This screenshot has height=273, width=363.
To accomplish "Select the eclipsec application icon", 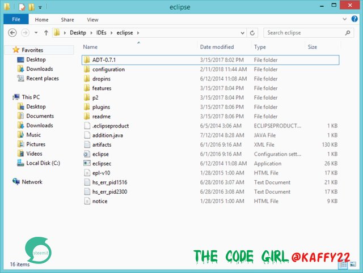I will (87, 164).
